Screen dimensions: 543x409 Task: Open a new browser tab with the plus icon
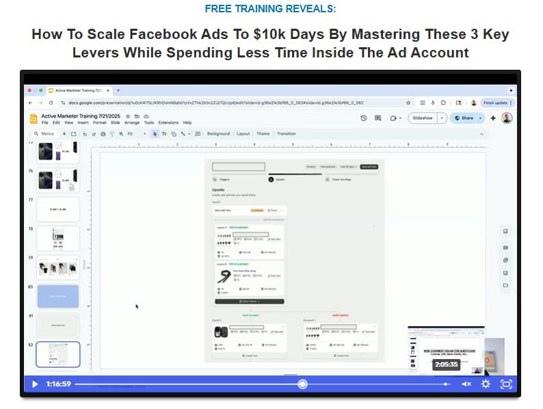[118, 90]
